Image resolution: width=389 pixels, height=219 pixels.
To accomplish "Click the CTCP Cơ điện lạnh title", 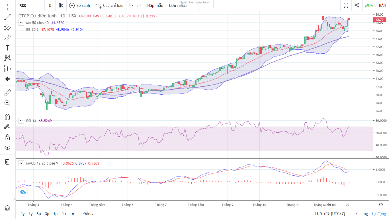I will 37,16.
